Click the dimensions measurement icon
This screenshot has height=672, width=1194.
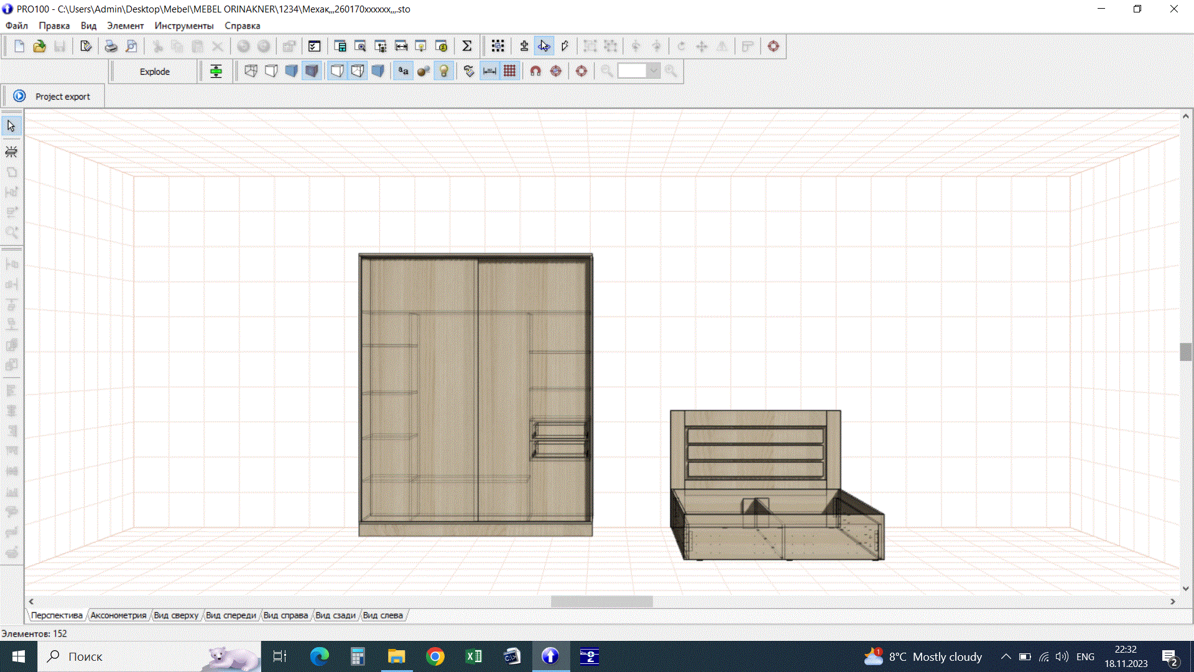(489, 71)
